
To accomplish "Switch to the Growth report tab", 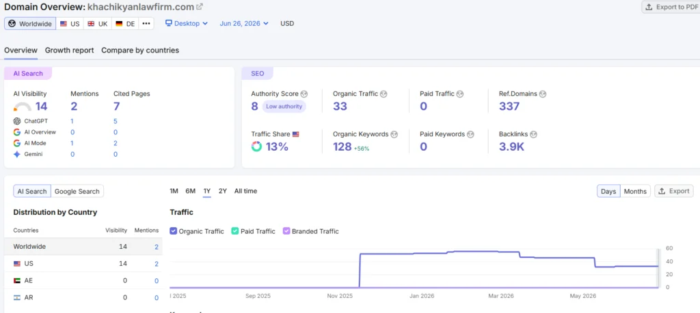I will point(69,50).
